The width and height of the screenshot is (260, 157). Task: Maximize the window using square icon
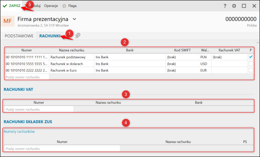(x=244, y=6)
